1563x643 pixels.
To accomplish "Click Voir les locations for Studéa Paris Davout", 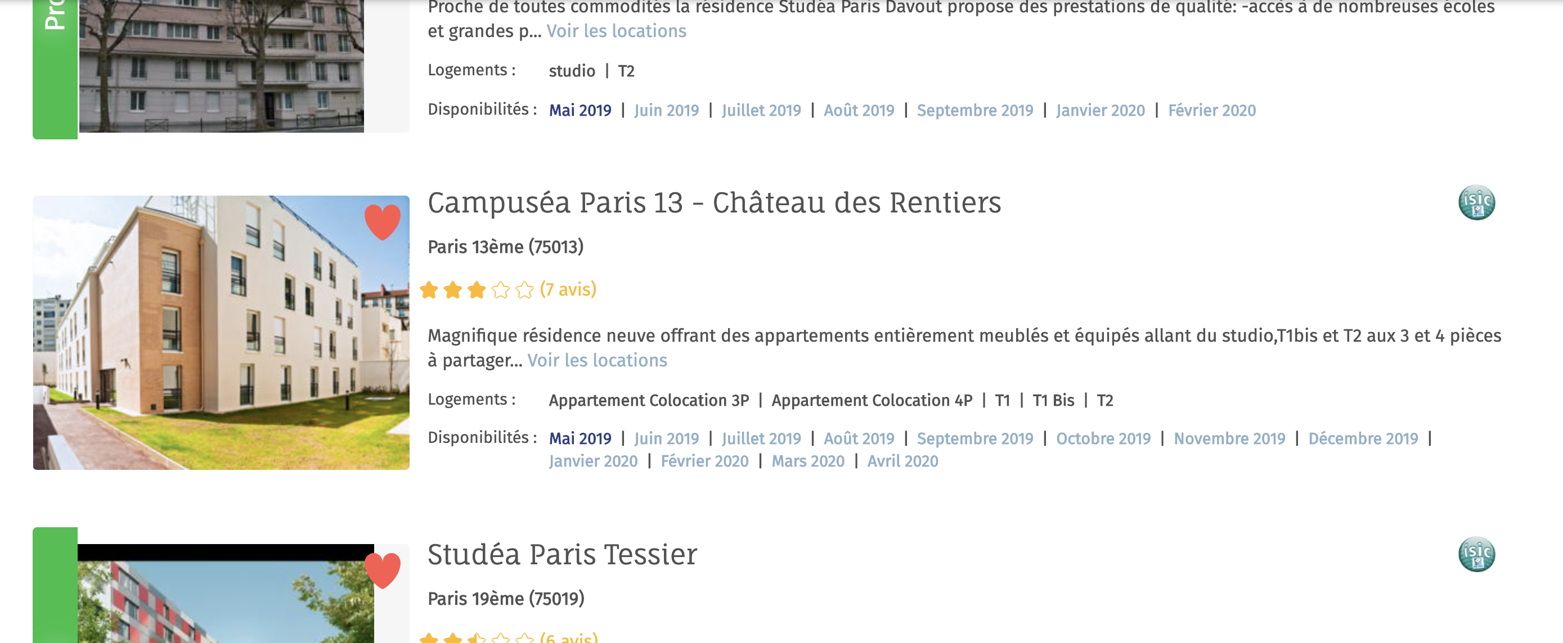I will (x=617, y=31).
